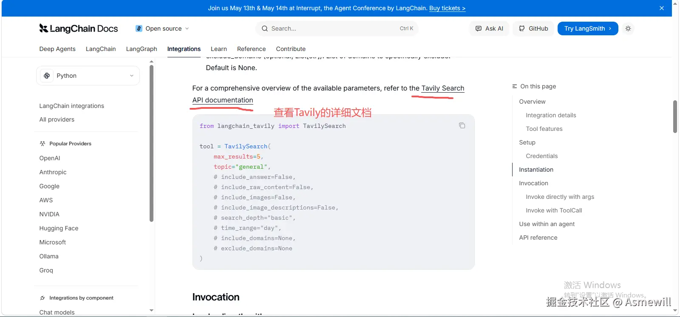The image size is (680, 317).
Task: Open the AWS provider page
Action: [x=46, y=200]
